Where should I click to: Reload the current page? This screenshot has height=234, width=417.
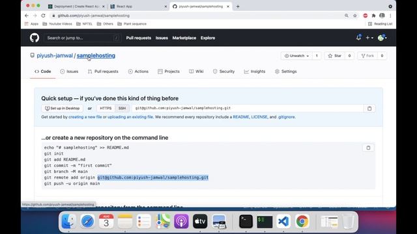43,16
